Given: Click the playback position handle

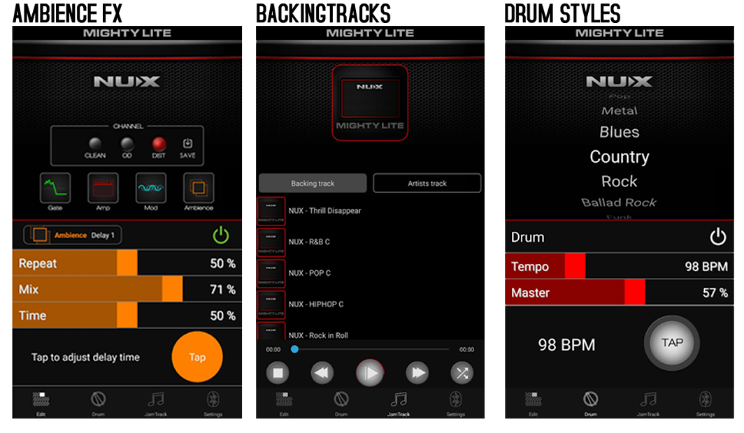Looking at the screenshot, I should [x=294, y=349].
